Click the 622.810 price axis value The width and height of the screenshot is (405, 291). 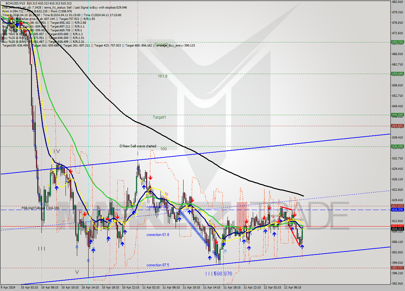397,189
